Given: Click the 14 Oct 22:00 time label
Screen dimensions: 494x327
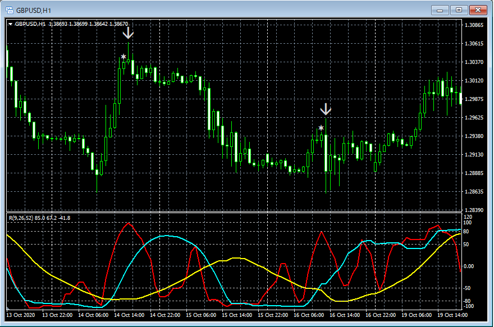Looking at the screenshot, I should click(x=165, y=315).
